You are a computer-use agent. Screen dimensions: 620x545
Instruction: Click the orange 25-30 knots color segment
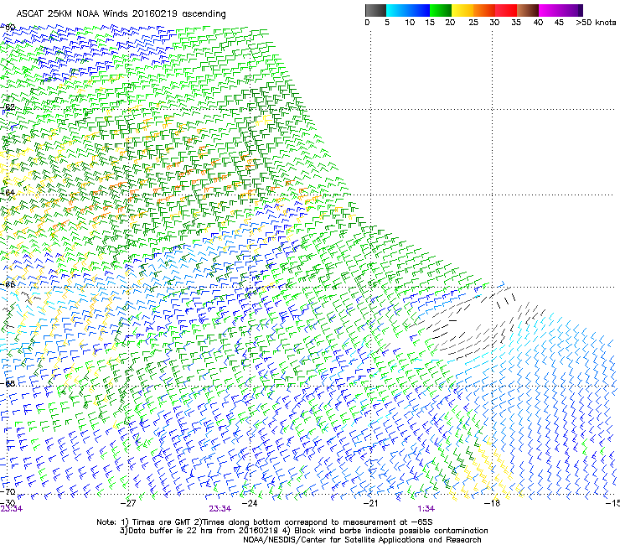[x=484, y=10]
